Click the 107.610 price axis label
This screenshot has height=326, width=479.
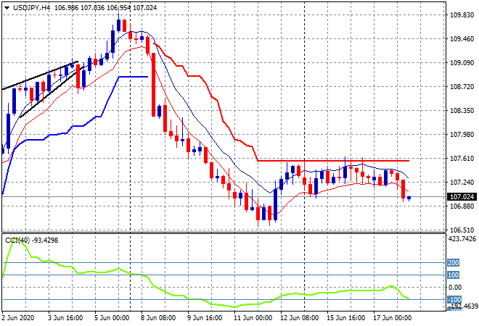click(x=462, y=158)
